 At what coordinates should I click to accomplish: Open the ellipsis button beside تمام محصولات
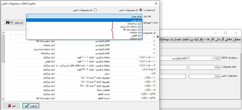[x=218, y=68]
